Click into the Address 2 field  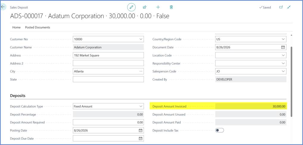108,63
